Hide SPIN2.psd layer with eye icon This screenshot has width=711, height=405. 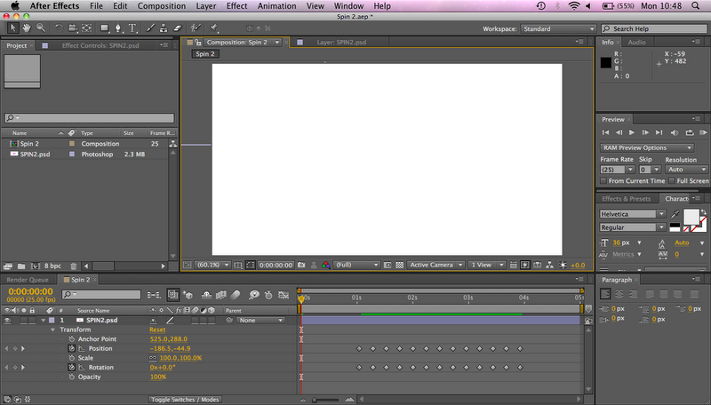8,321
